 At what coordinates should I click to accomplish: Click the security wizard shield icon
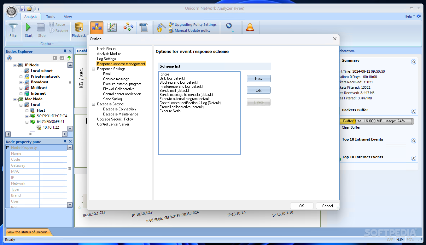pyautogui.click(x=161, y=27)
